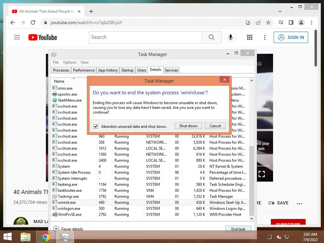The width and height of the screenshot is (324, 243).
Task: Open Chrome three-dot menu
Action: [x=311, y=22]
